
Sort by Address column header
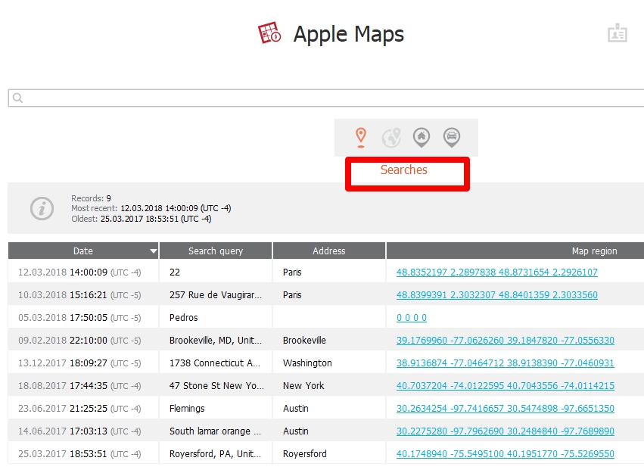[x=329, y=251]
